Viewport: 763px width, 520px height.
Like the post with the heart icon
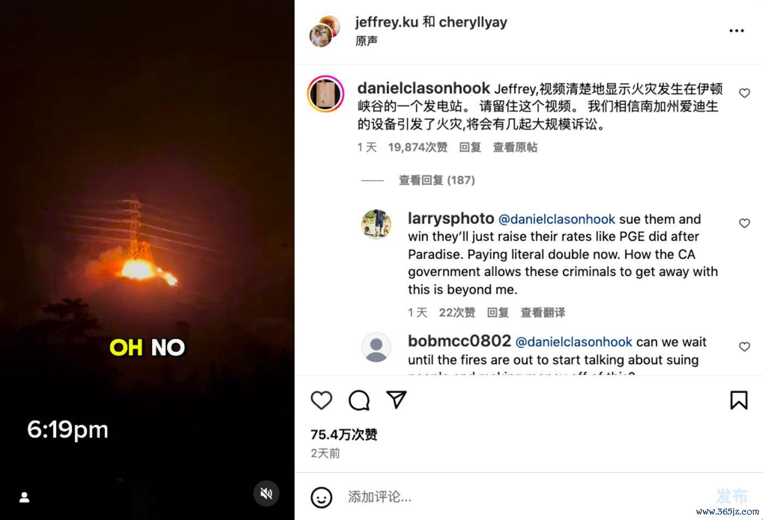(321, 400)
